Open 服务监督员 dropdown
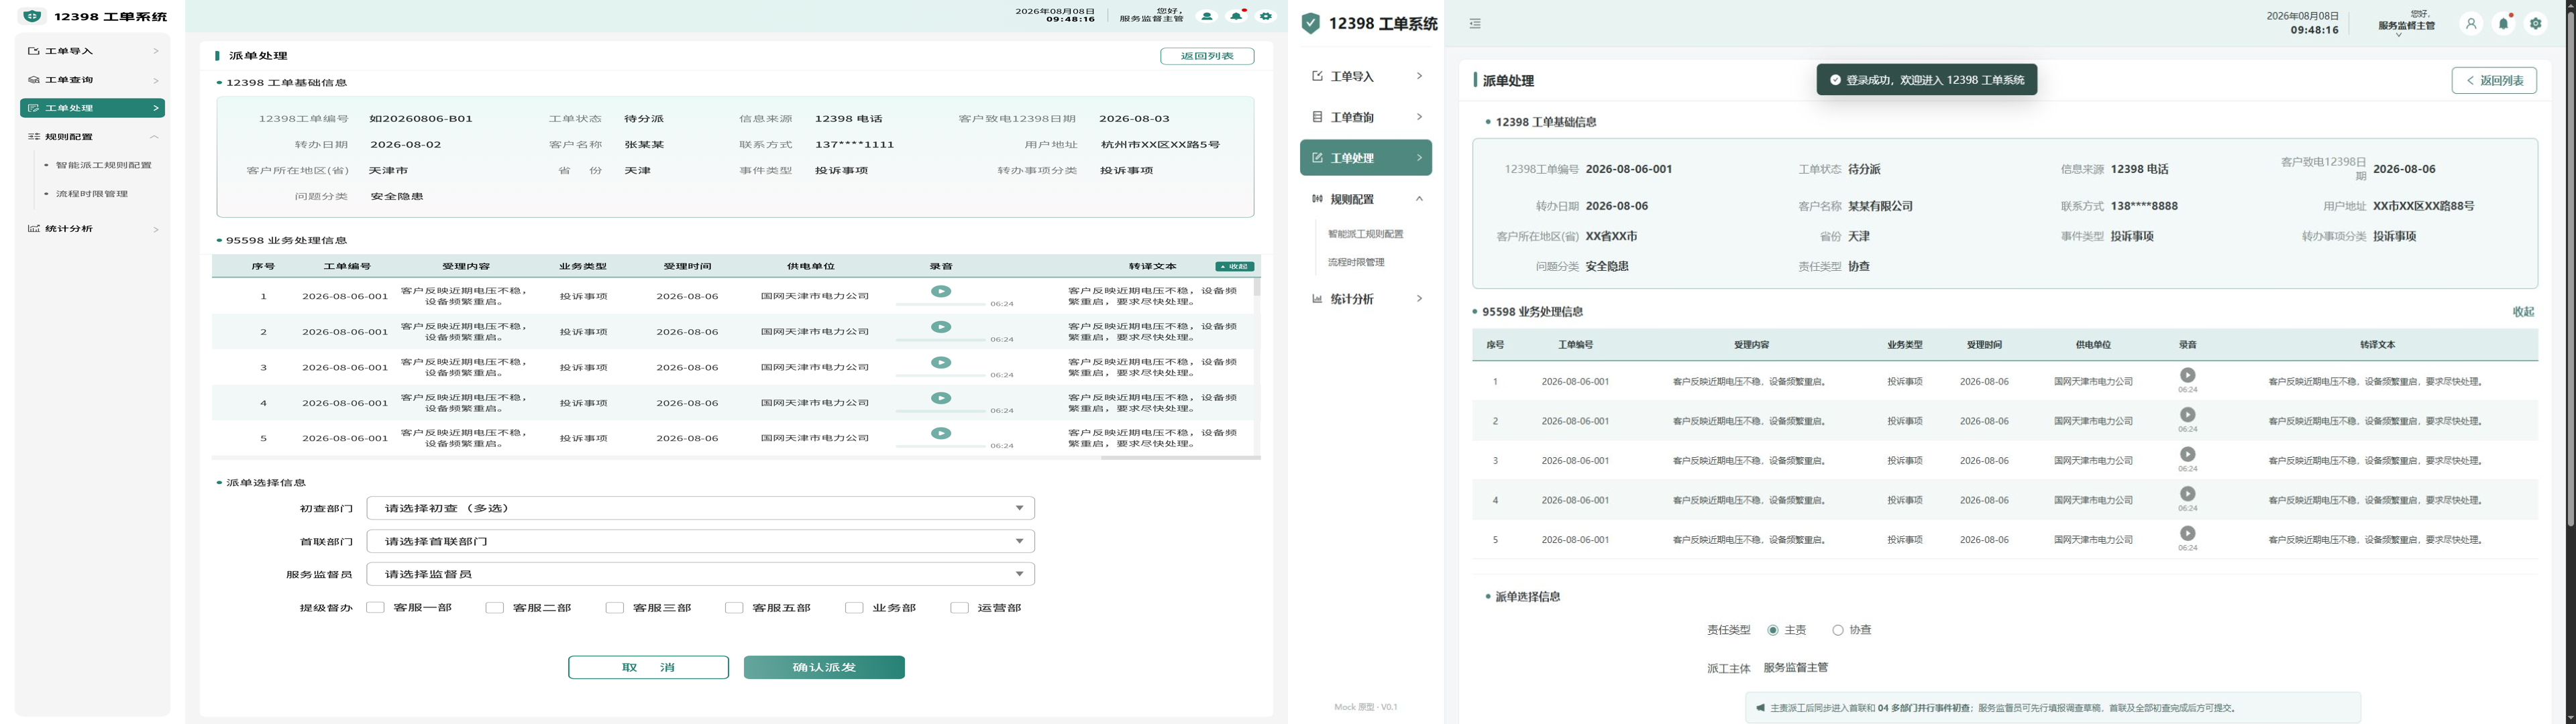Viewport: 2576px width, 724px height. 700,574
